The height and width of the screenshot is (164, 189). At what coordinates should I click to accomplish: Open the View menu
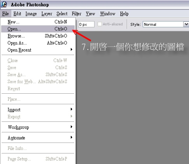click(x=90, y=14)
